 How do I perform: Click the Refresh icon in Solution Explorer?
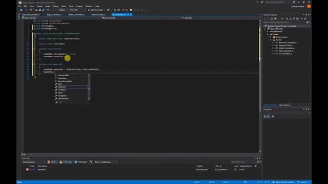(291, 18)
